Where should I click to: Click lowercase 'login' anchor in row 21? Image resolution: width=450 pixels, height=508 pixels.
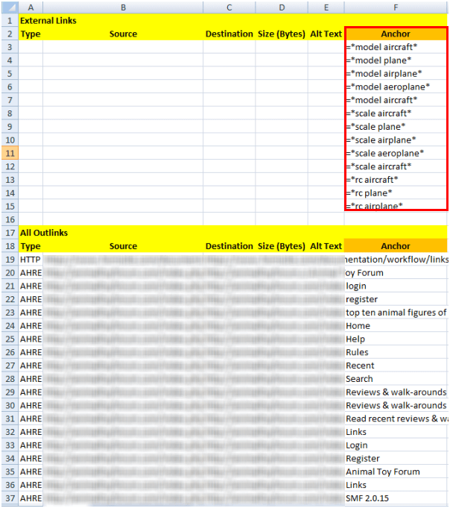pos(396,286)
